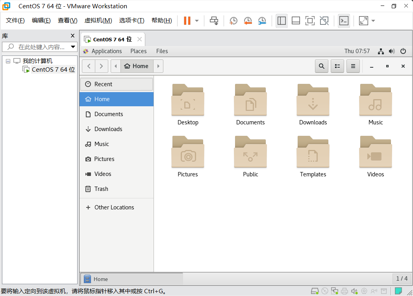Image resolution: width=413 pixels, height=296 pixels.
Task: Search files with the magnifier button
Action: pos(322,66)
